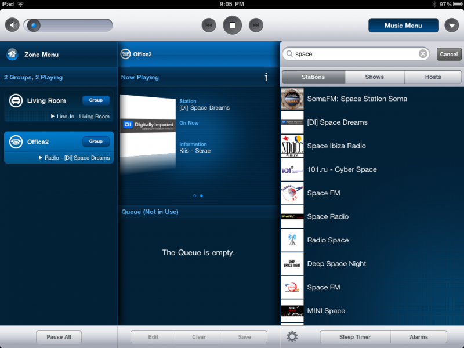Click the Radio - [DI] Space Dreams text
The width and height of the screenshot is (464, 348).
77,158
